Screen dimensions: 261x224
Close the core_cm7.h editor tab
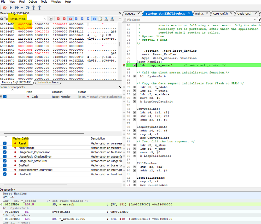pos(231,14)
